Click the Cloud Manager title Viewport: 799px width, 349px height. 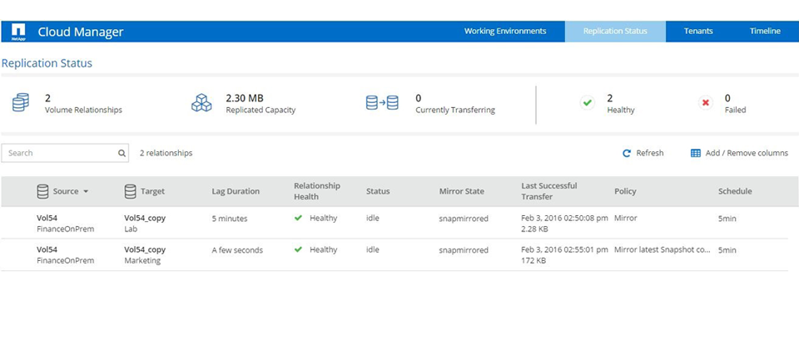pyautogui.click(x=81, y=32)
